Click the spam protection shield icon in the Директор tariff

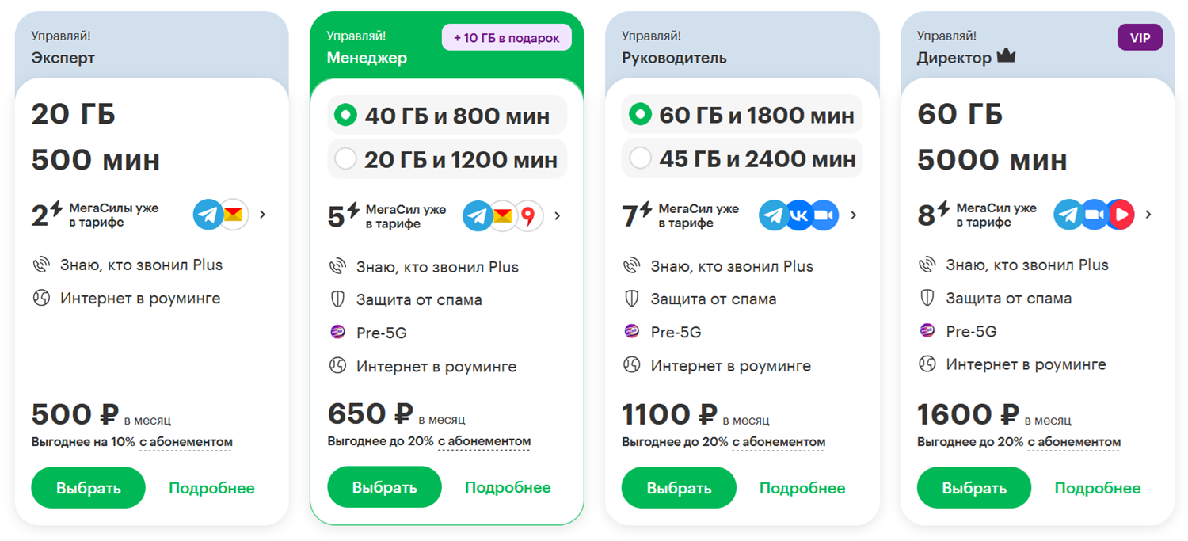927,299
